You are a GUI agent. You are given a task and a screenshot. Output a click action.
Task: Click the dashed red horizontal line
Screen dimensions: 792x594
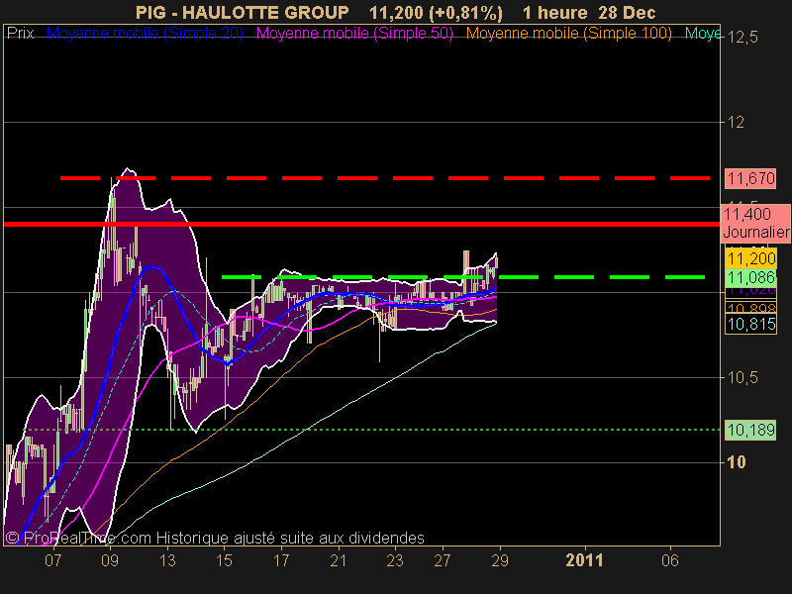[x=385, y=178]
